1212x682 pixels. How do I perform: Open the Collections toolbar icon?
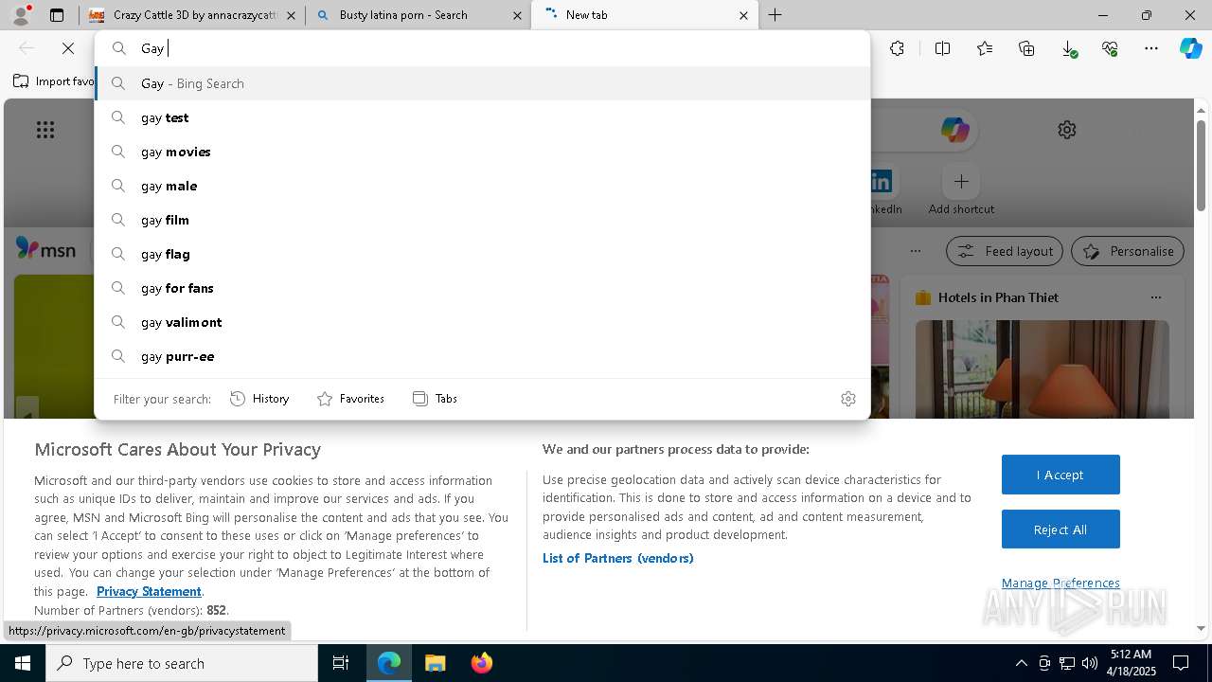1026,48
